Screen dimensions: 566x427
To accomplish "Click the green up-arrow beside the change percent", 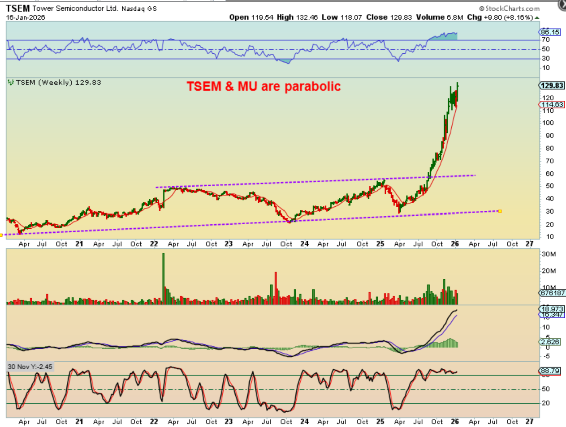I will (x=537, y=17).
